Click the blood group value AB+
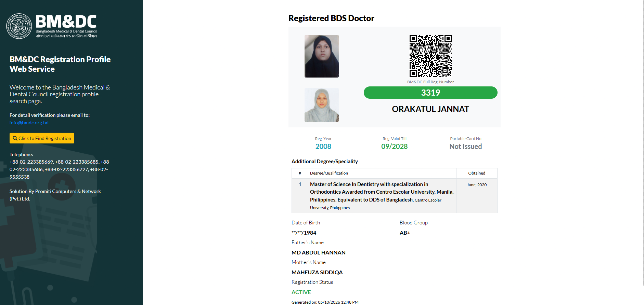Image resolution: width=644 pixels, height=305 pixels. tap(405, 233)
